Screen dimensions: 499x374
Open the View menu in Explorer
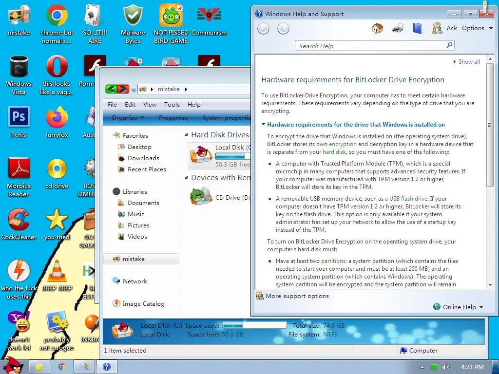(150, 104)
